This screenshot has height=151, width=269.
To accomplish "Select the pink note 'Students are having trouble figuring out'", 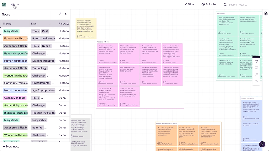I will [108, 54].
